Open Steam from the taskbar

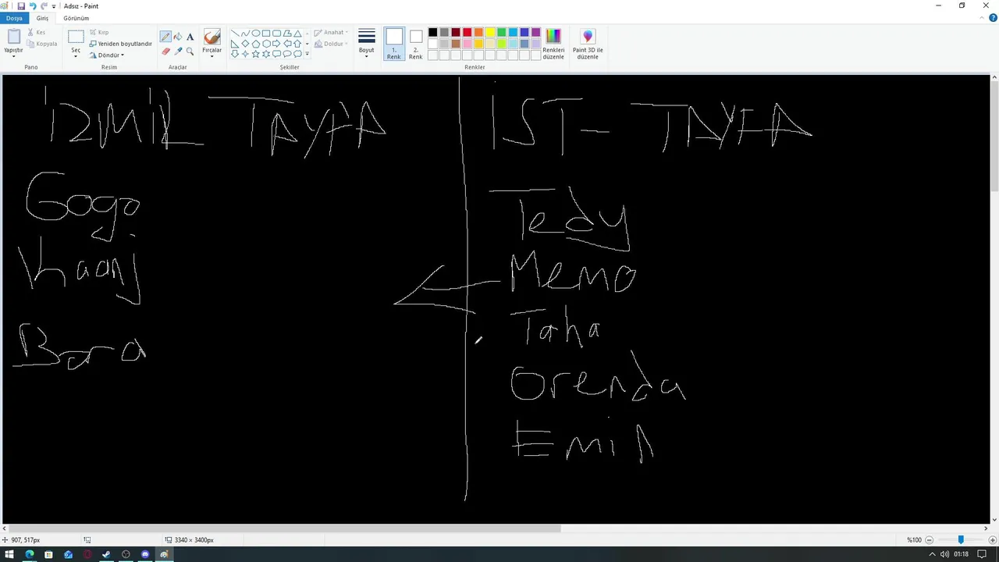click(106, 554)
